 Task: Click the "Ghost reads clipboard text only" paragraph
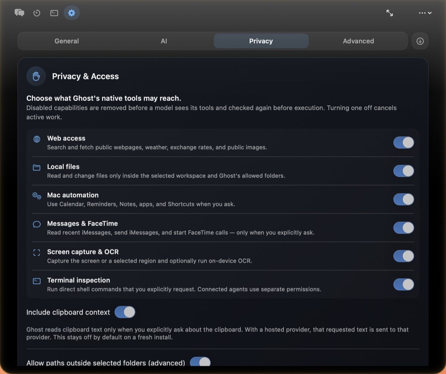[217, 333]
